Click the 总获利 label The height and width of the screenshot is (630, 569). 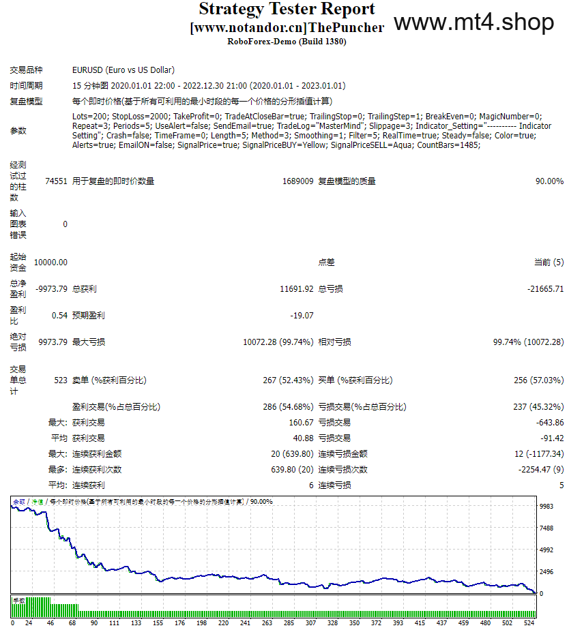pyautogui.click(x=85, y=289)
